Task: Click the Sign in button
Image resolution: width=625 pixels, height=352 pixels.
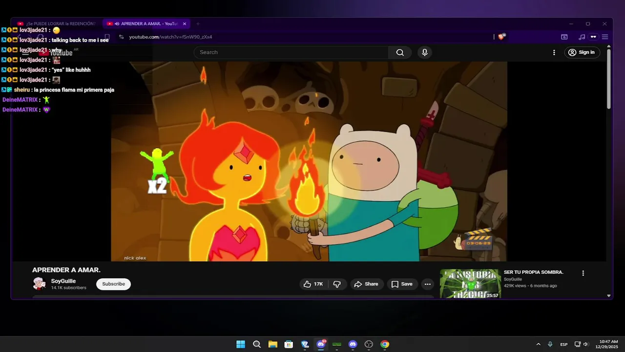Action: tap(582, 52)
